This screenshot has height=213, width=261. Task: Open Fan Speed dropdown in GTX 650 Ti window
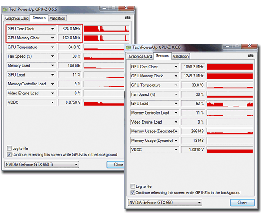pyautogui.click(x=52, y=56)
